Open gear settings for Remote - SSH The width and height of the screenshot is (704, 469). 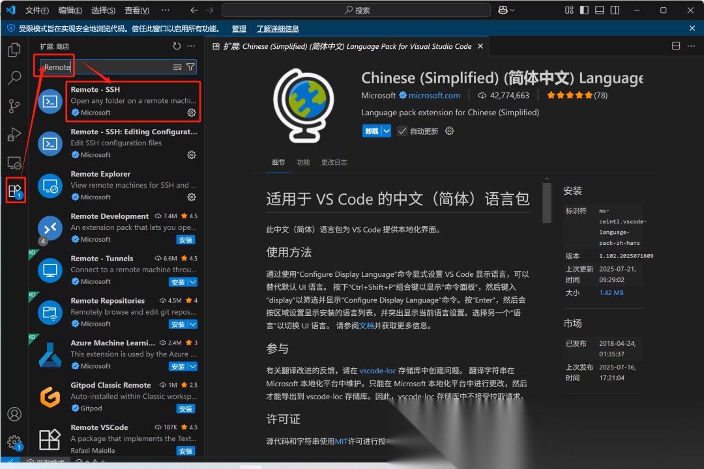click(x=192, y=113)
